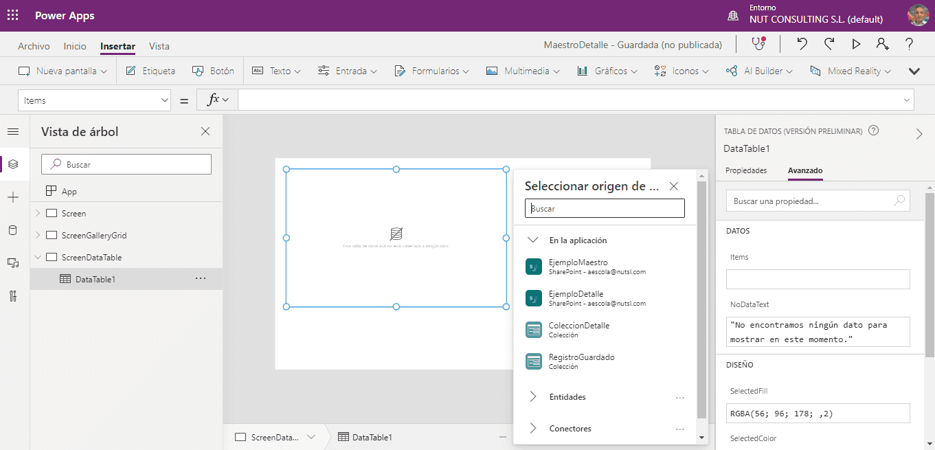Screen dimensions: 935x450
Task: Collapse the ScreenDataTable tree node
Action: point(38,257)
